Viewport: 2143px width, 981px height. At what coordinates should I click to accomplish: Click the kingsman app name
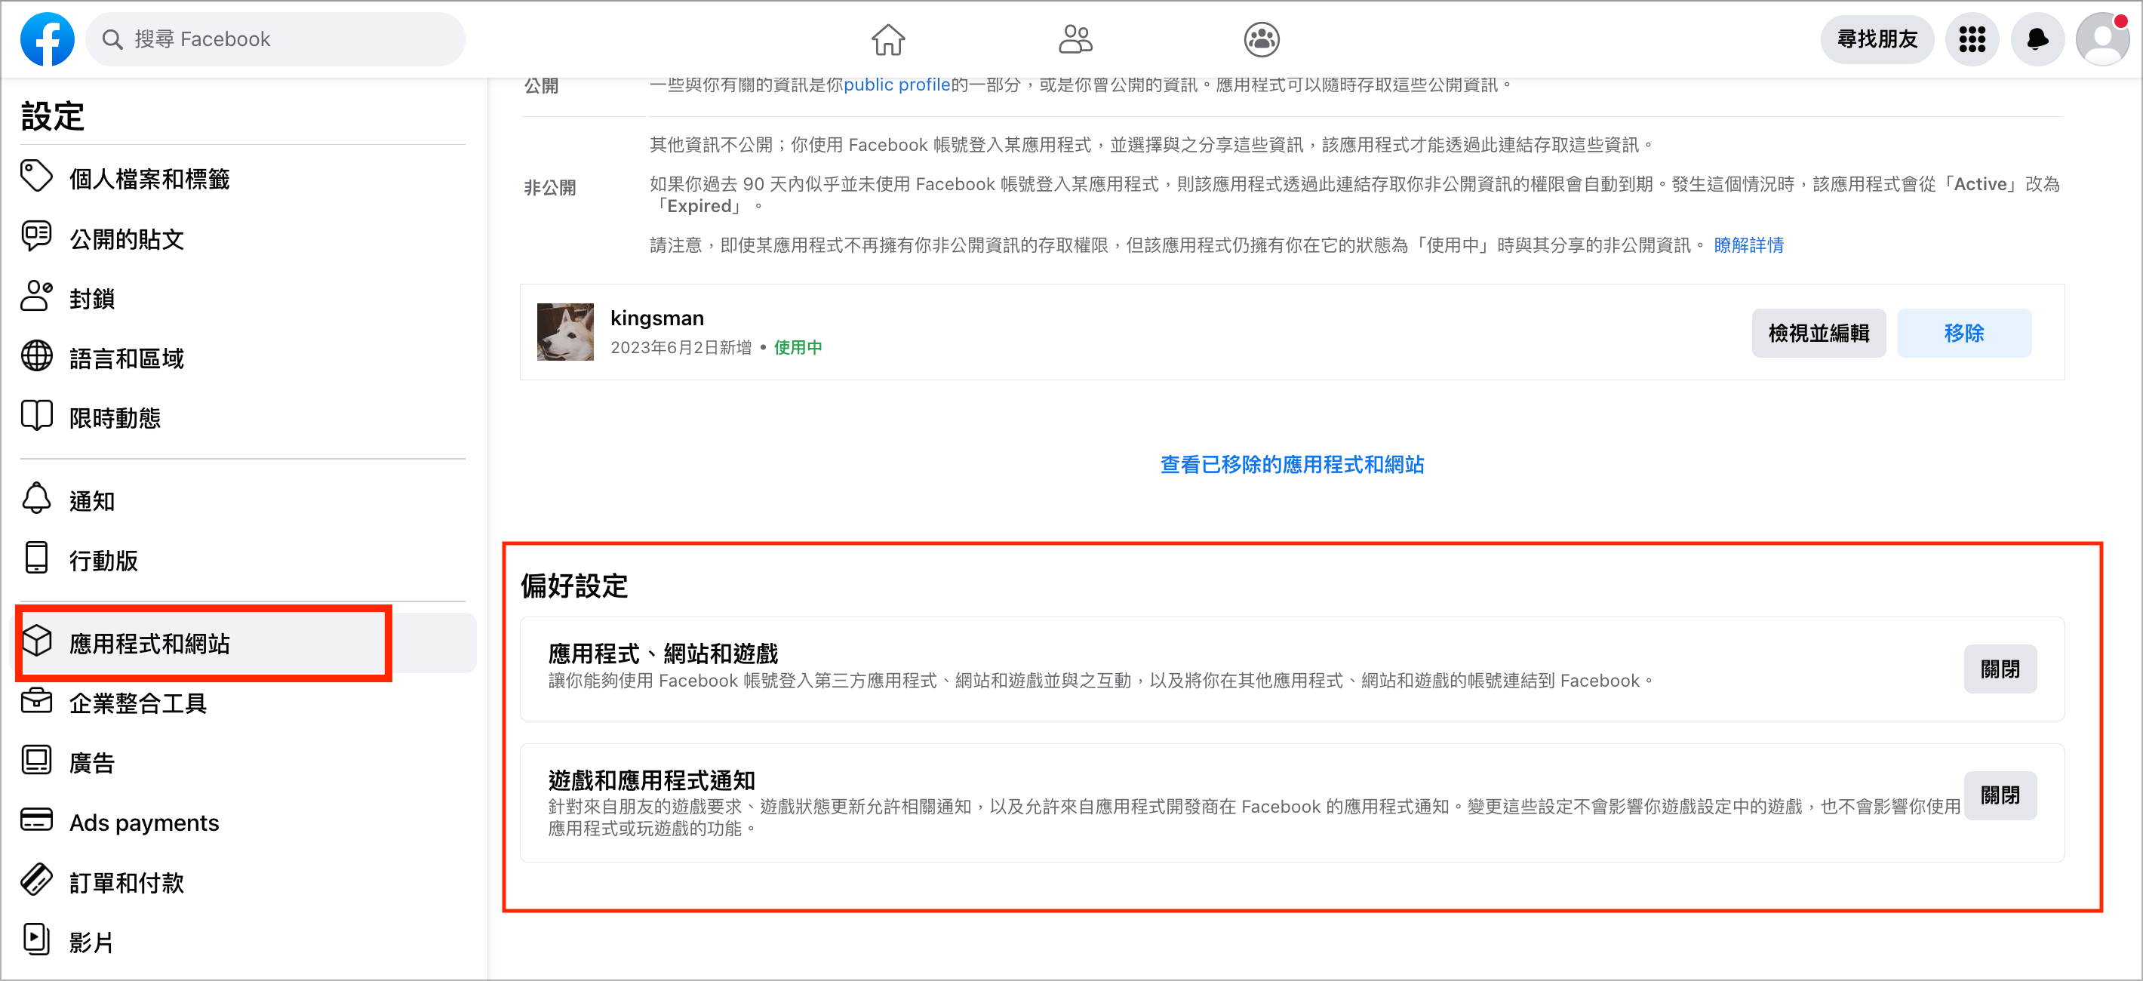tap(657, 318)
